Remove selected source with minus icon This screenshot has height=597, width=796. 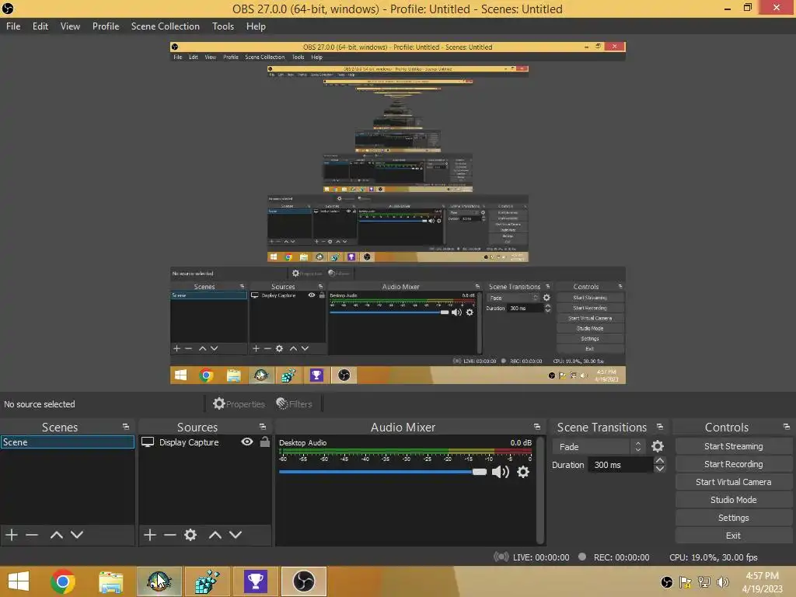tap(170, 535)
